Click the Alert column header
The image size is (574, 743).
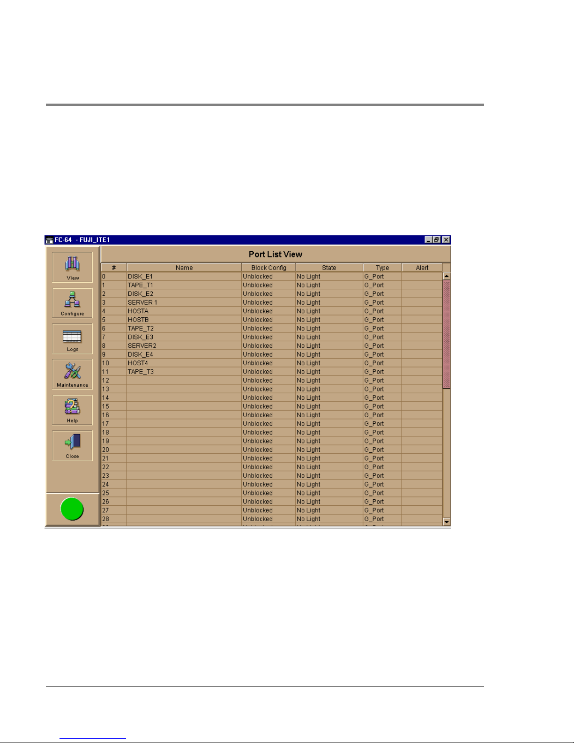[x=422, y=268]
